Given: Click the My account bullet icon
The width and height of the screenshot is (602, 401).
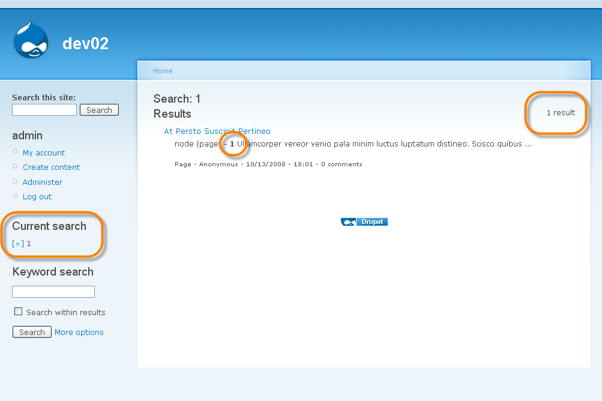Looking at the screenshot, I should pos(16,151).
